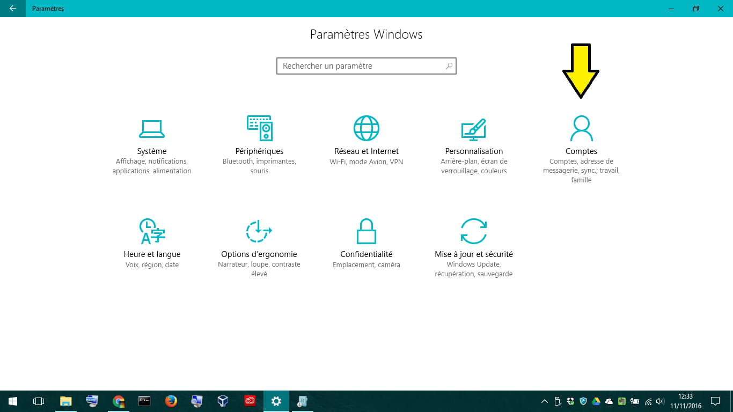
Task: Open VirtualBox from the taskbar
Action: [x=223, y=401]
